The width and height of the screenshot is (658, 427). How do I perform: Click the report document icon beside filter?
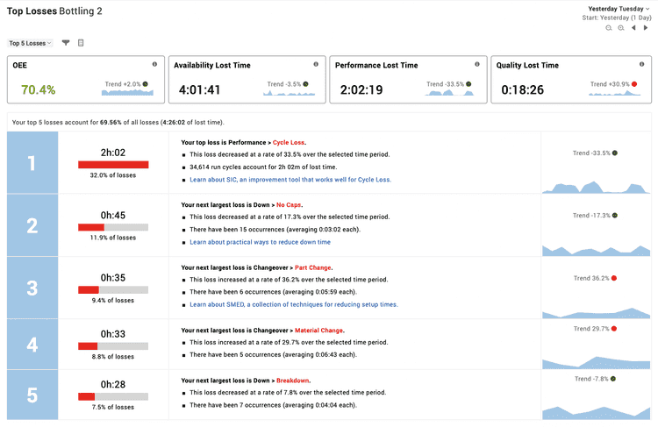[x=81, y=43]
